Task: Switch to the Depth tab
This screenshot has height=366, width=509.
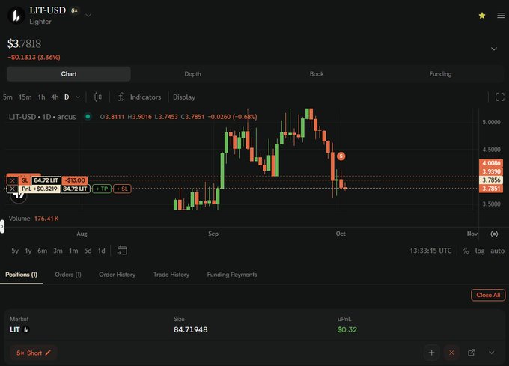Action: [193, 74]
